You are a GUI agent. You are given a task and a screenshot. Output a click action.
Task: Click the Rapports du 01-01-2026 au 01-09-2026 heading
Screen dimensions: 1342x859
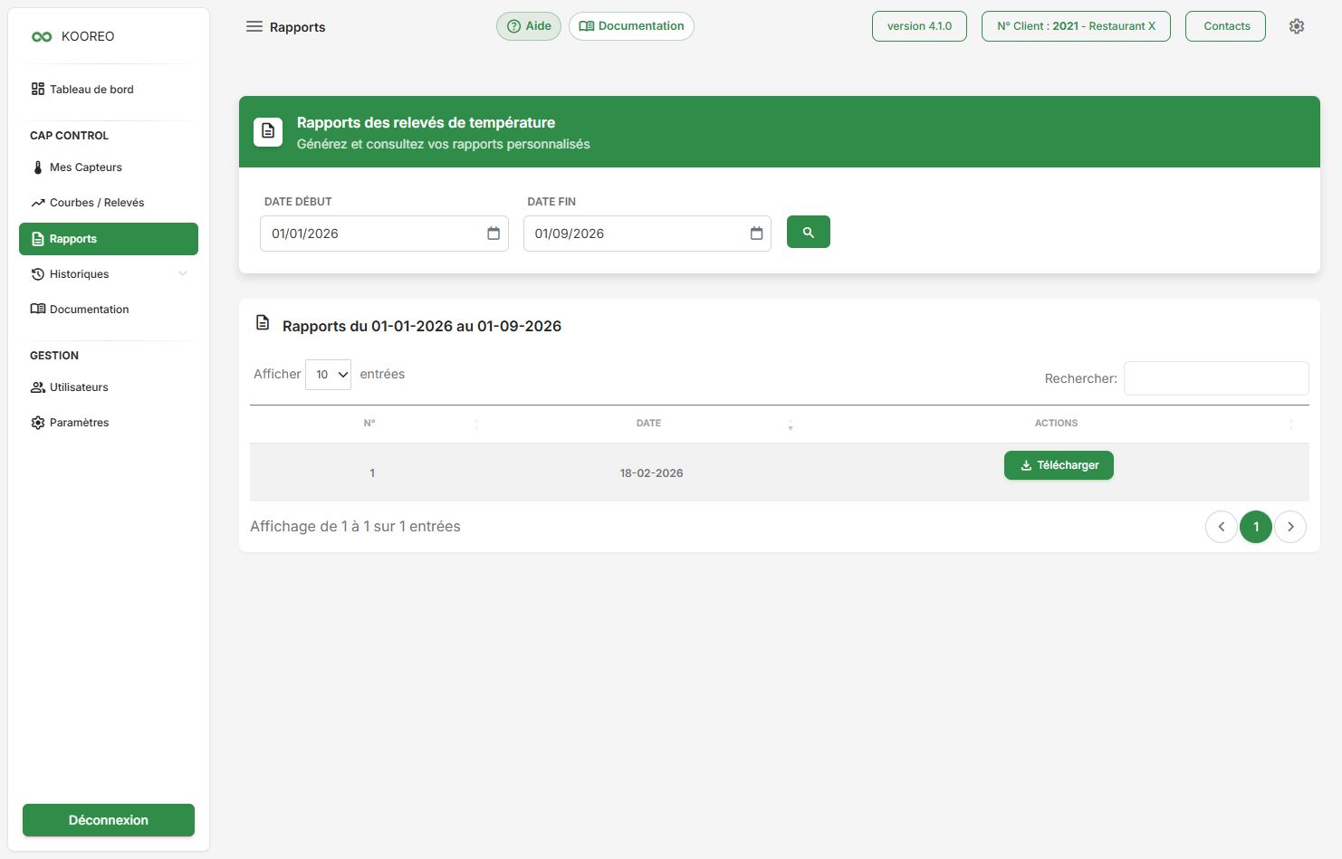coord(422,327)
